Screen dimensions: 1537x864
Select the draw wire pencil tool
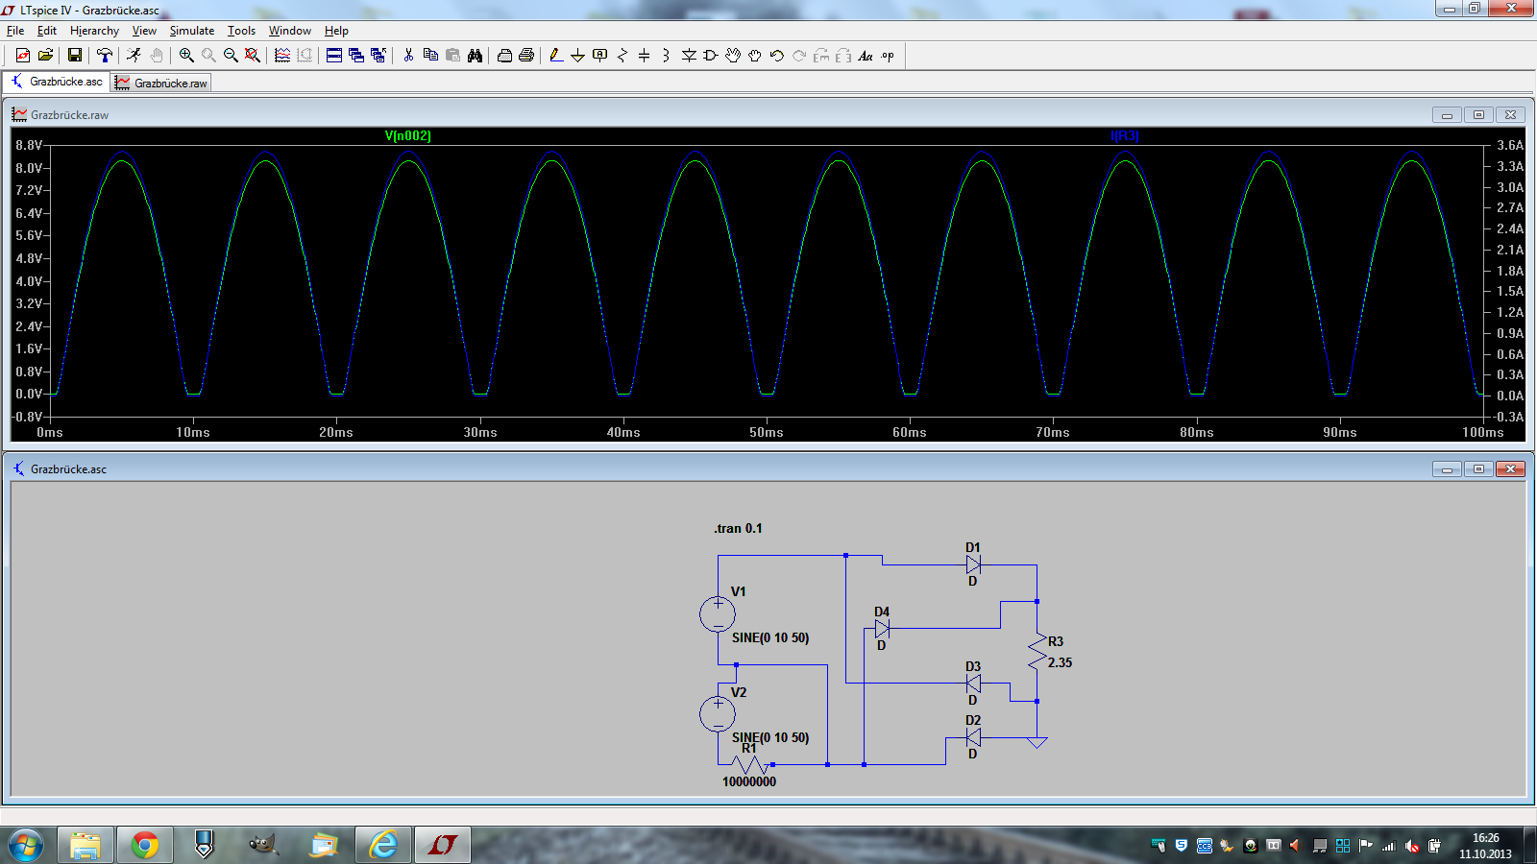point(556,56)
